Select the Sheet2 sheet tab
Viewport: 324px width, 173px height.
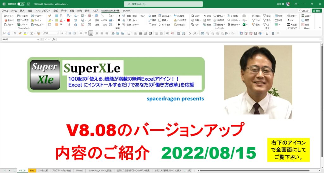(x=79, y=170)
